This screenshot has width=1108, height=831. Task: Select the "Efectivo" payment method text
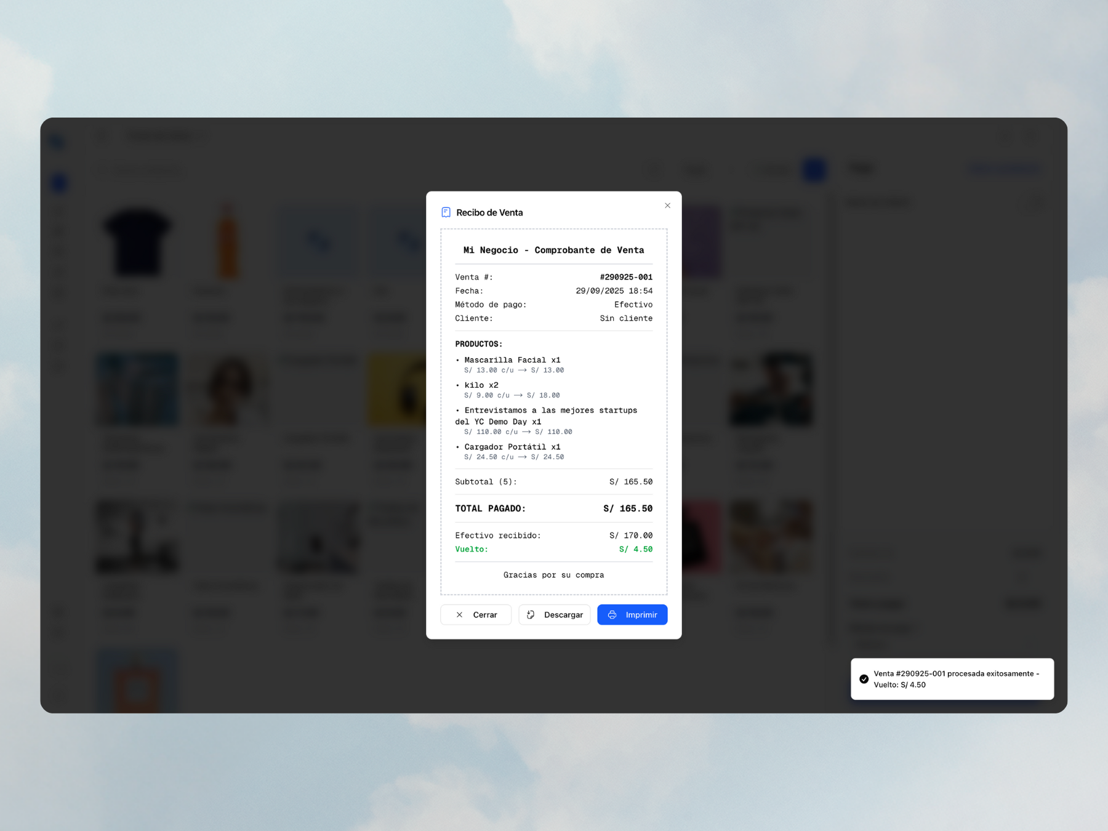pyautogui.click(x=633, y=304)
